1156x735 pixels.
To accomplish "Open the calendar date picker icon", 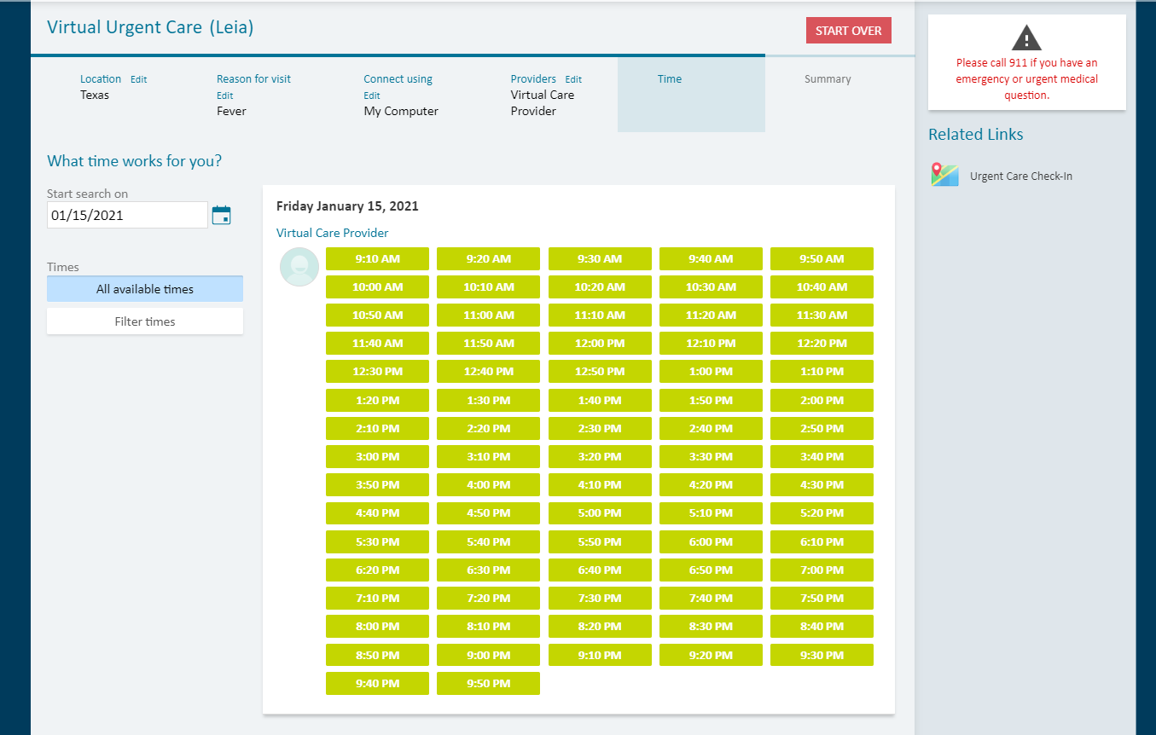I will [221, 215].
